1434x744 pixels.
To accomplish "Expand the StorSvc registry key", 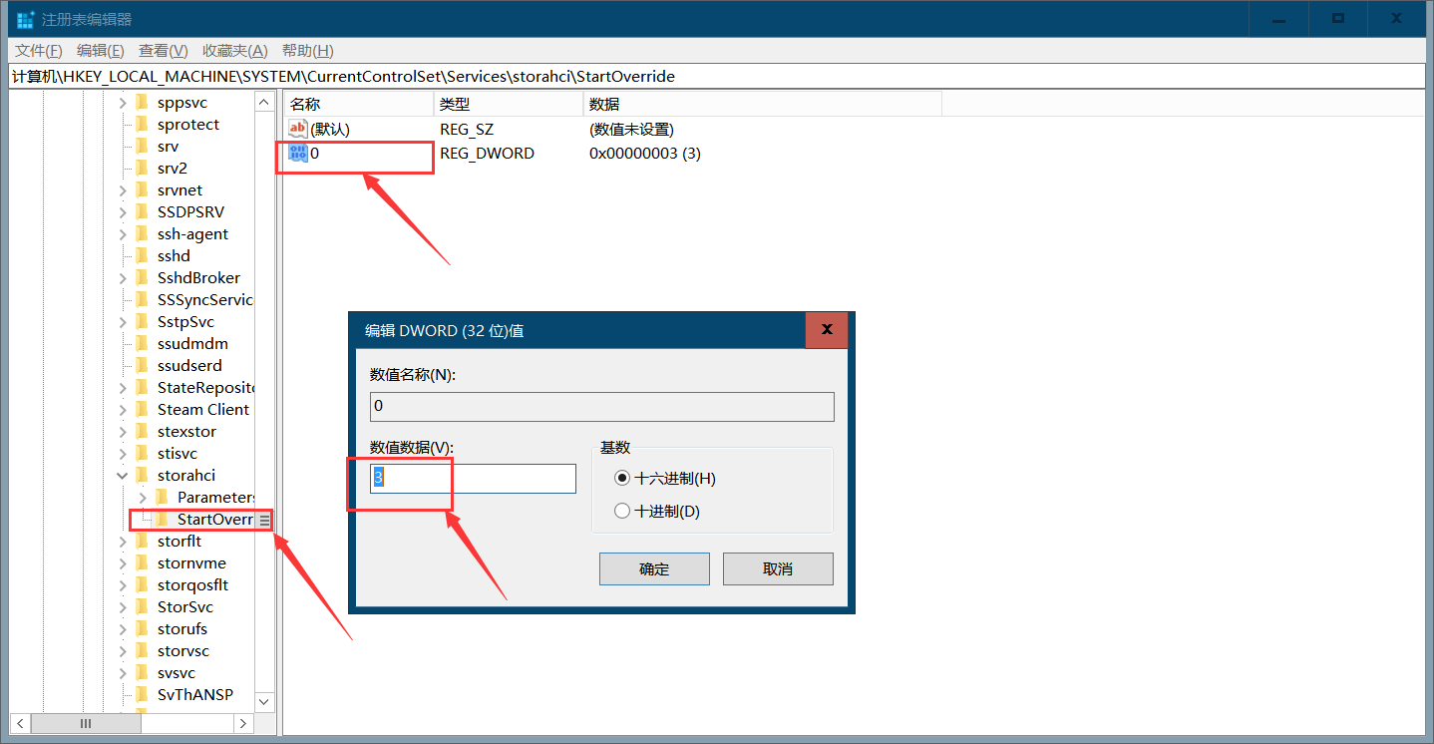I will (123, 606).
